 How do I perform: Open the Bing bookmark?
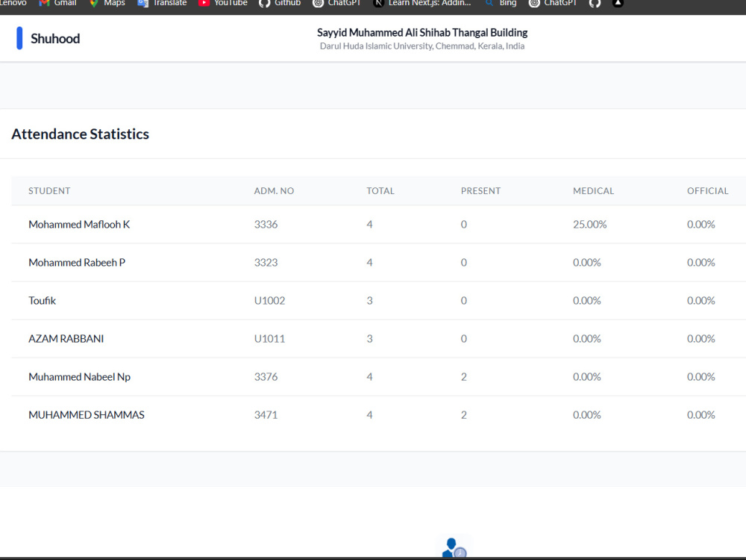click(x=501, y=3)
